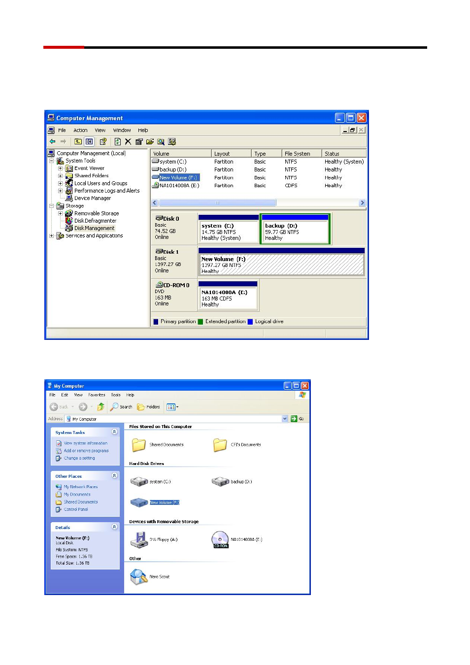The width and height of the screenshot is (470, 665).
Task: Click the Back arrow in Computer Management toolbar
Action: pyautogui.click(x=52, y=141)
